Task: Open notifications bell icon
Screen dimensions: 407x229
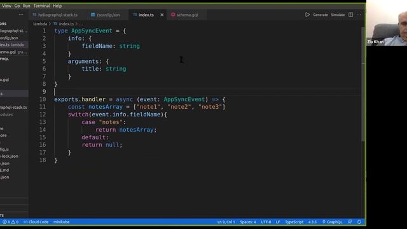Action: pyautogui.click(x=359, y=222)
